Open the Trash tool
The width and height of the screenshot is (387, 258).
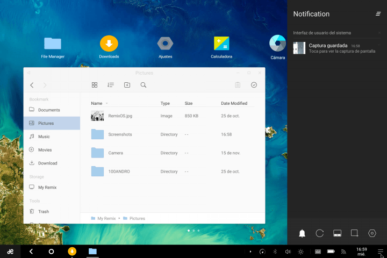52,212
